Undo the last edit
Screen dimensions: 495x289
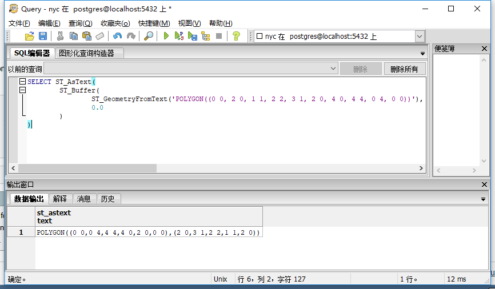coord(117,37)
